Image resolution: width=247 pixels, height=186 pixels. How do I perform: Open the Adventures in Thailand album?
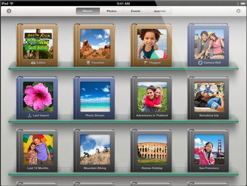click(x=151, y=97)
